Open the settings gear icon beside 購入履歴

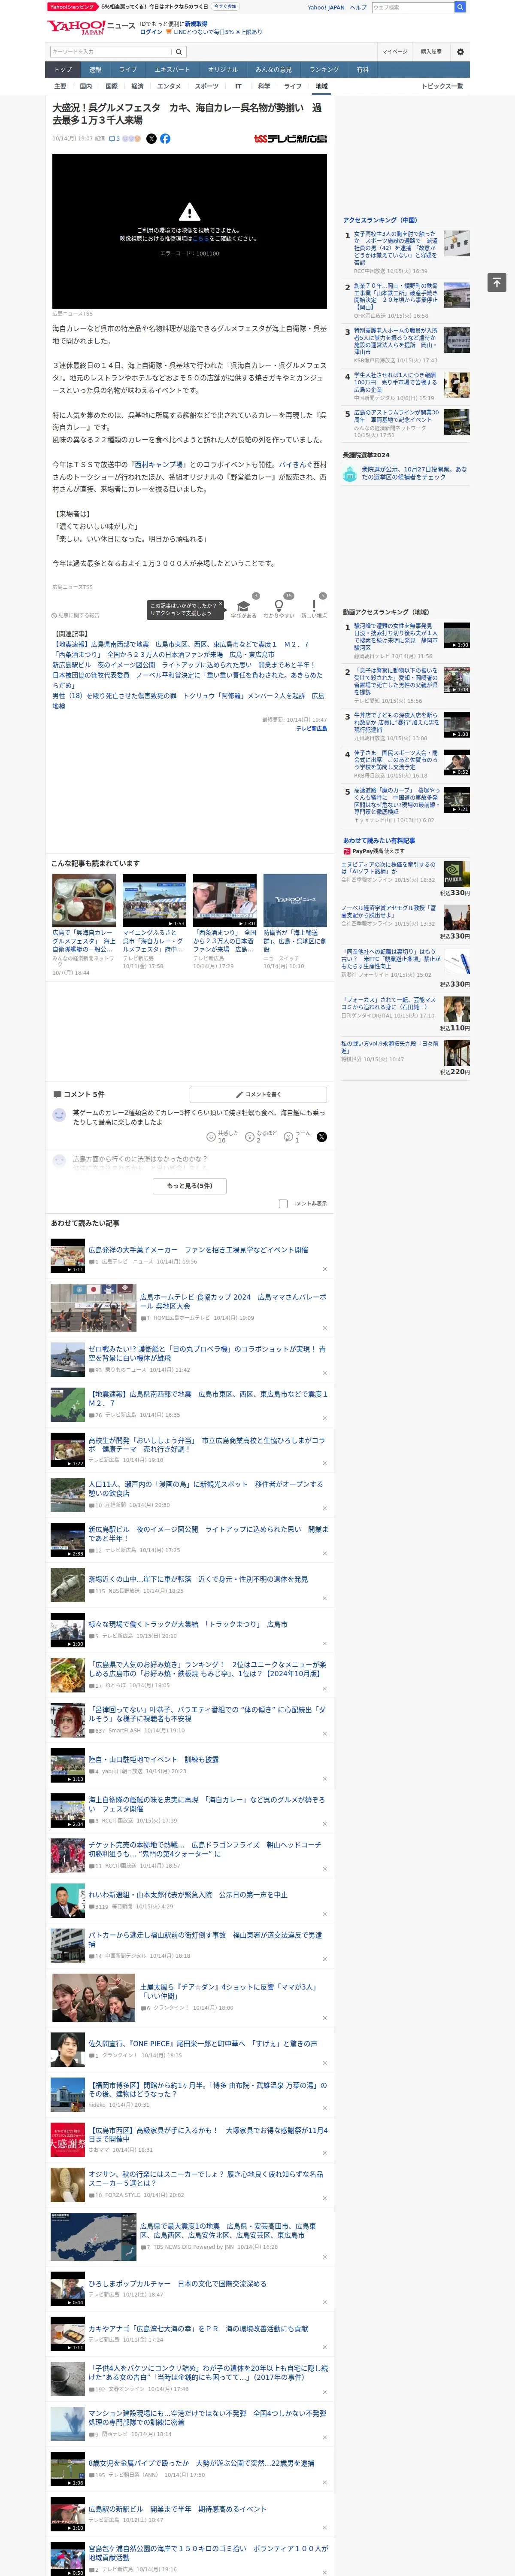pyautogui.click(x=460, y=52)
